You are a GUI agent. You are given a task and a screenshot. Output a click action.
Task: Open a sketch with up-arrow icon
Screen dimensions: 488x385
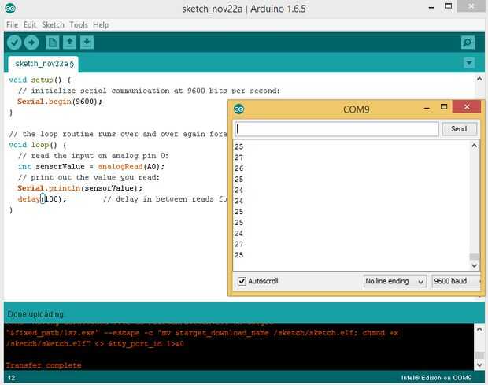tap(69, 43)
